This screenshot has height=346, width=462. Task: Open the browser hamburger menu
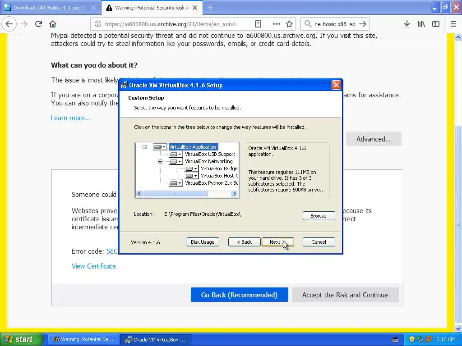[x=453, y=24]
